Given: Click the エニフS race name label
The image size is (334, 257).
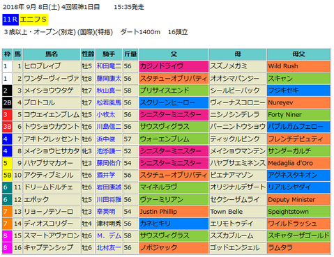Looking at the screenshot, I should coord(33,20).
